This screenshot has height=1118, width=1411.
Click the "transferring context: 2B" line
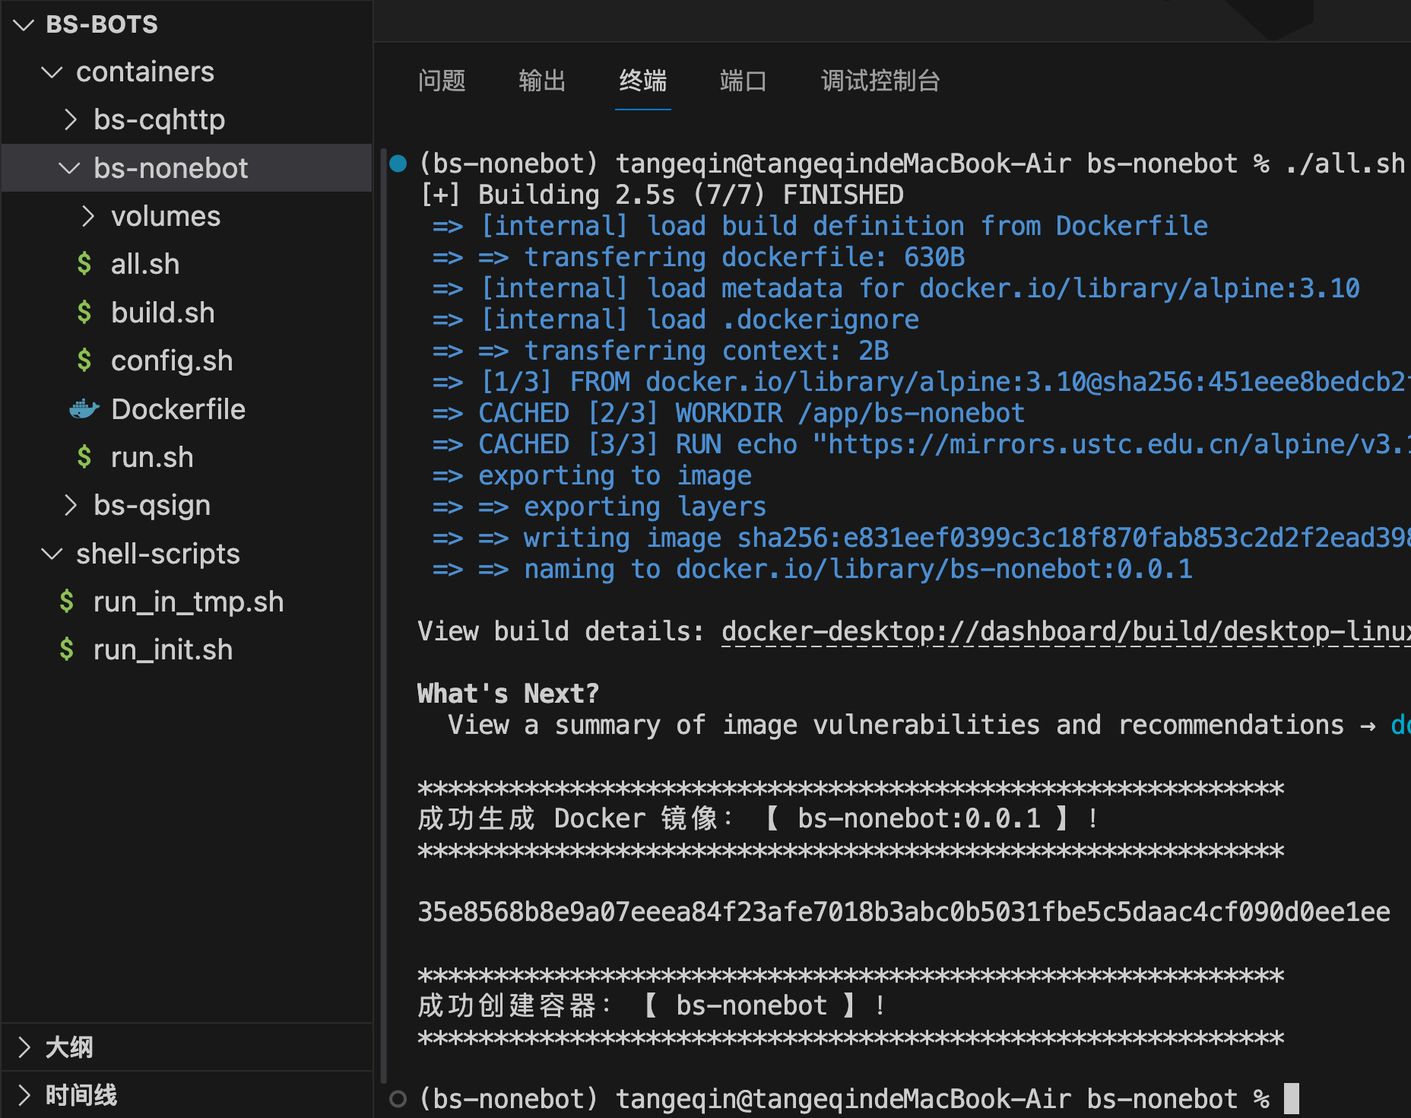(x=706, y=351)
